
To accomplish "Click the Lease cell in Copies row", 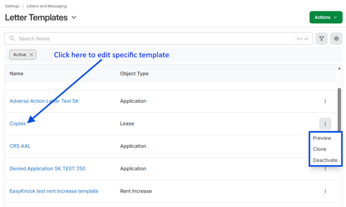I will pyautogui.click(x=127, y=123).
